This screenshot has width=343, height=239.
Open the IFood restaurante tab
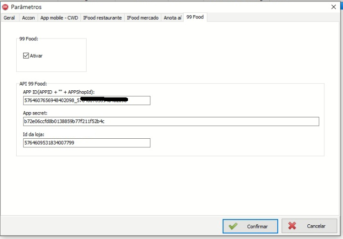coord(102,18)
